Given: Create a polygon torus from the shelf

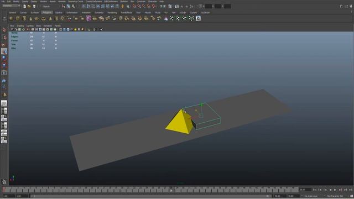Looking at the screenshot, I should coord(43,18).
